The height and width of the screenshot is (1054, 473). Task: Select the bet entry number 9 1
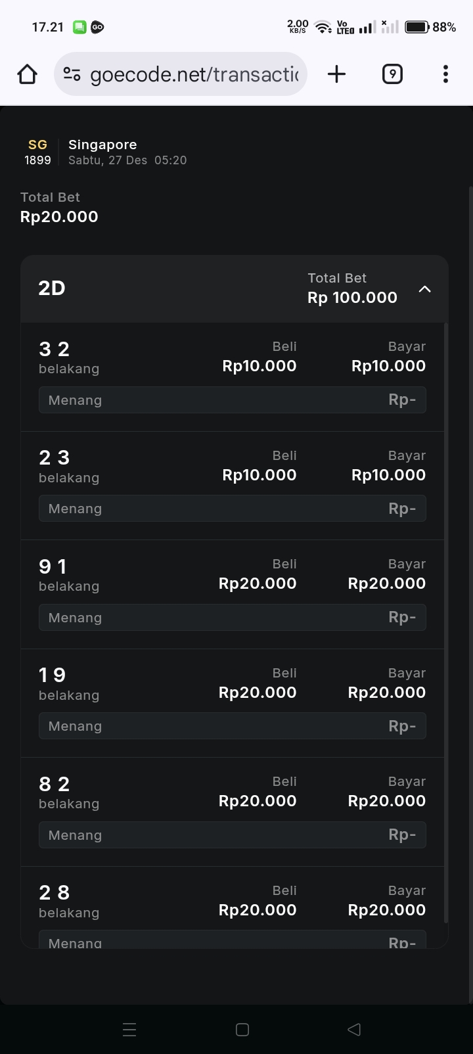[53, 566]
